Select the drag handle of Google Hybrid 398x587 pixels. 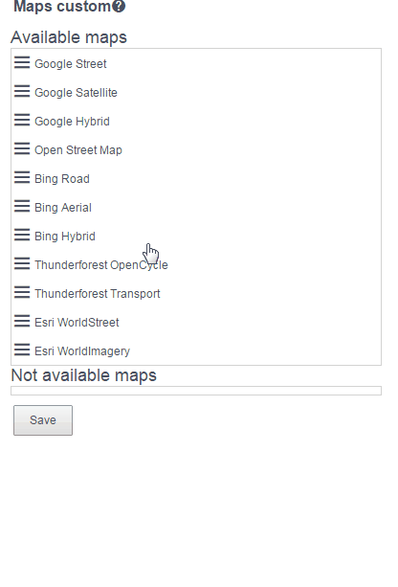[22, 120]
